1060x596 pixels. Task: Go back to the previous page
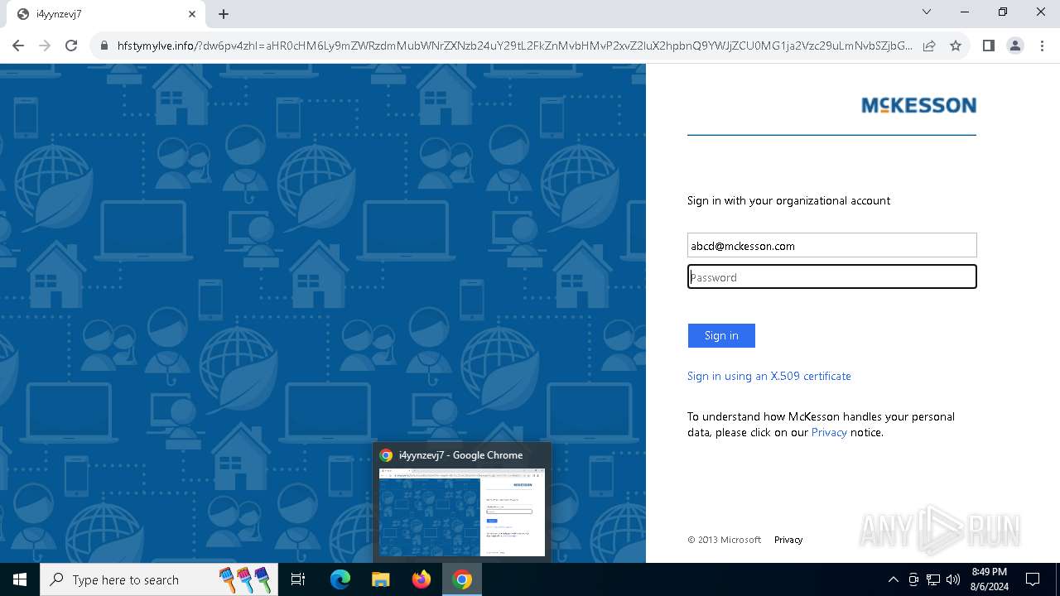[18, 46]
